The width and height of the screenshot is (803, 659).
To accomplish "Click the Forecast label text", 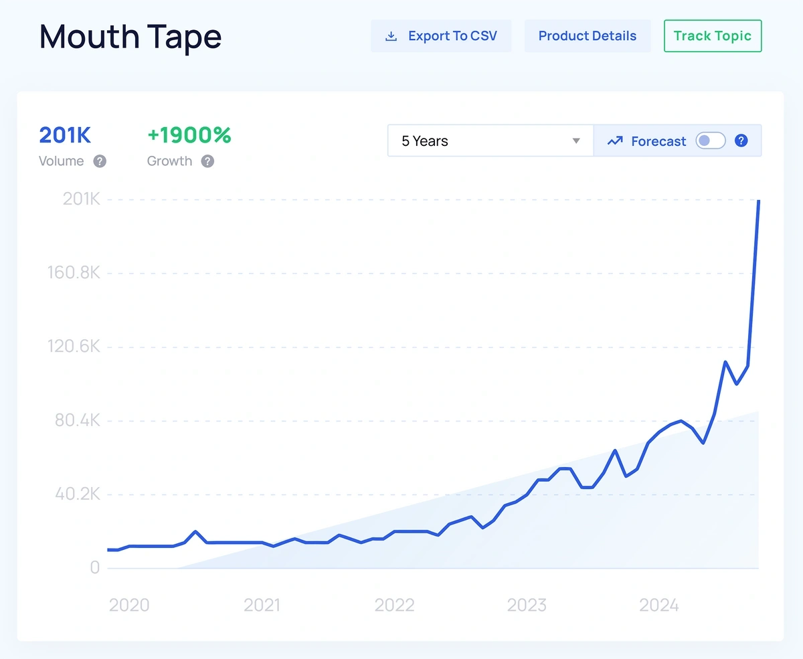I will point(658,141).
